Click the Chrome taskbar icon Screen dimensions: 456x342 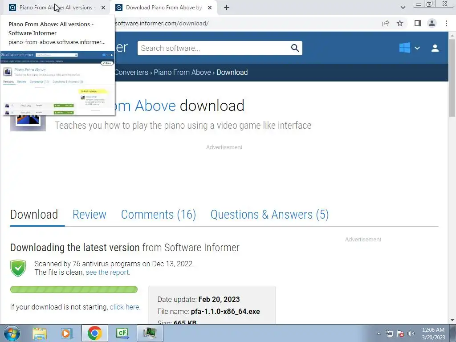[x=94, y=333]
